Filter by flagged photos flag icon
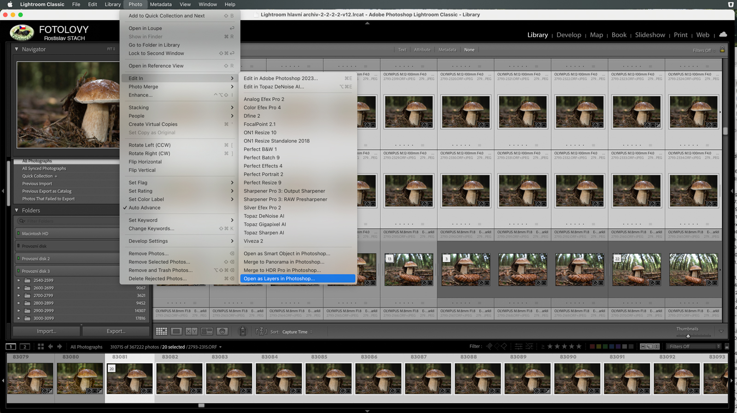 (489, 346)
